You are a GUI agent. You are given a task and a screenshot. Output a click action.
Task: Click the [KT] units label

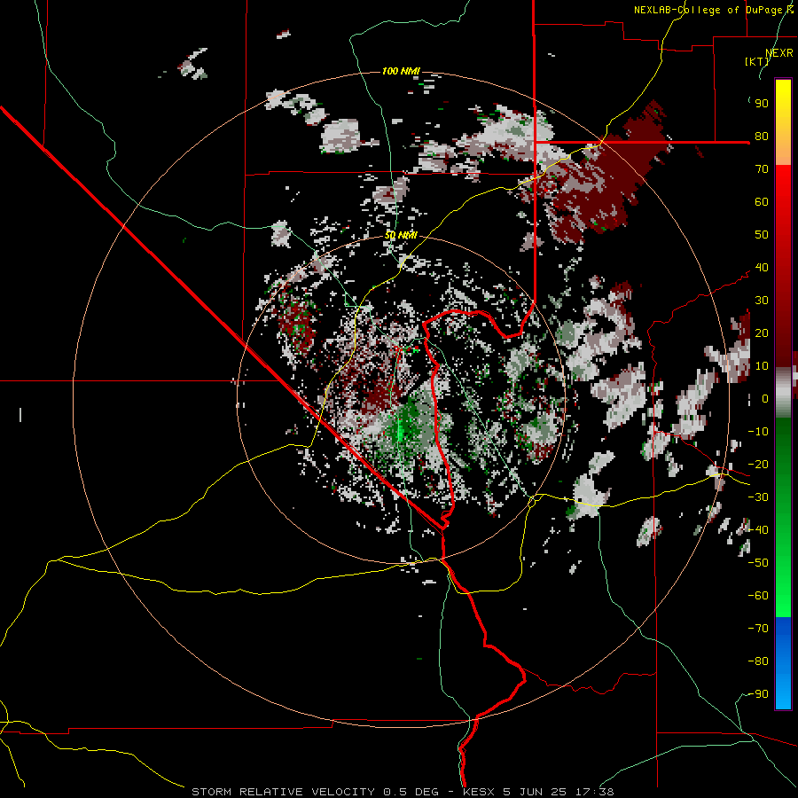pos(756,61)
